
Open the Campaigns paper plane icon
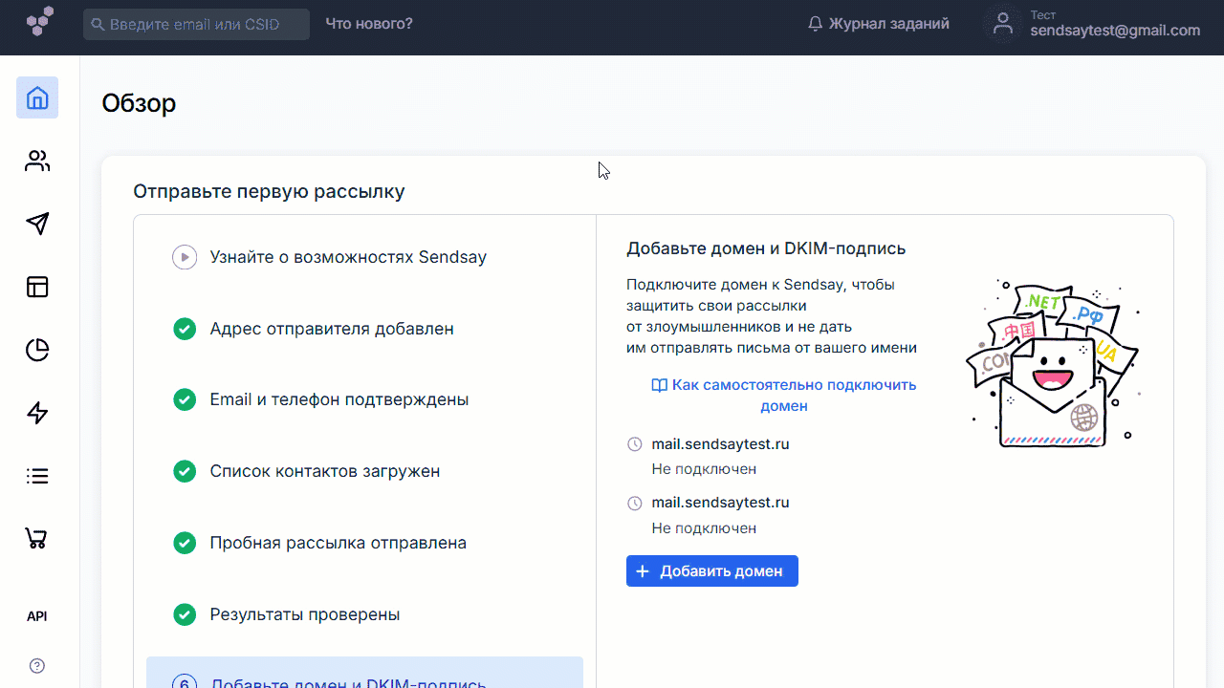pos(37,224)
